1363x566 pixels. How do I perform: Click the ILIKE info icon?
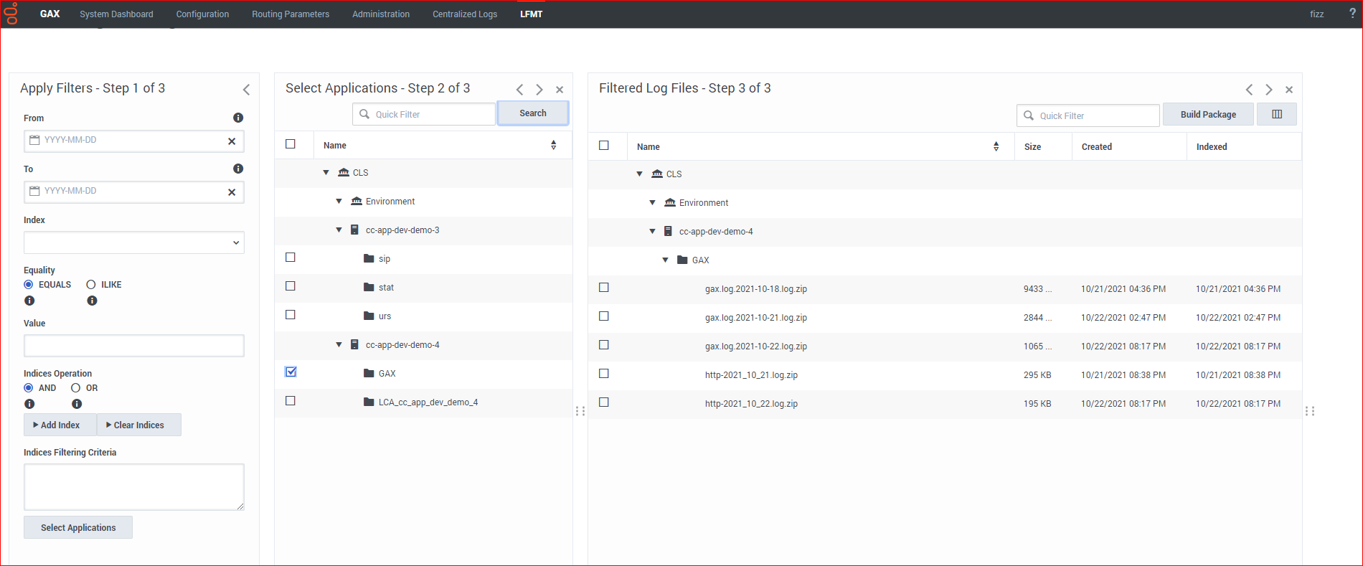[x=92, y=301]
